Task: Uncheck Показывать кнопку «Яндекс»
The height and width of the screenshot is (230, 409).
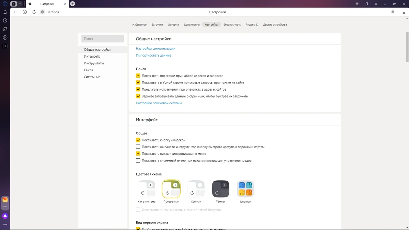Action: point(138,140)
